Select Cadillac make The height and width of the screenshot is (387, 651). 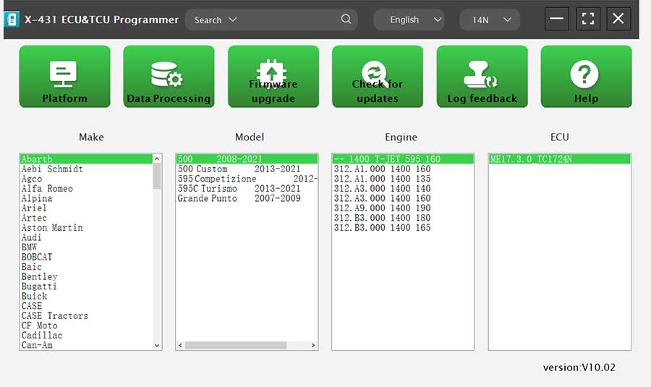(x=86, y=335)
